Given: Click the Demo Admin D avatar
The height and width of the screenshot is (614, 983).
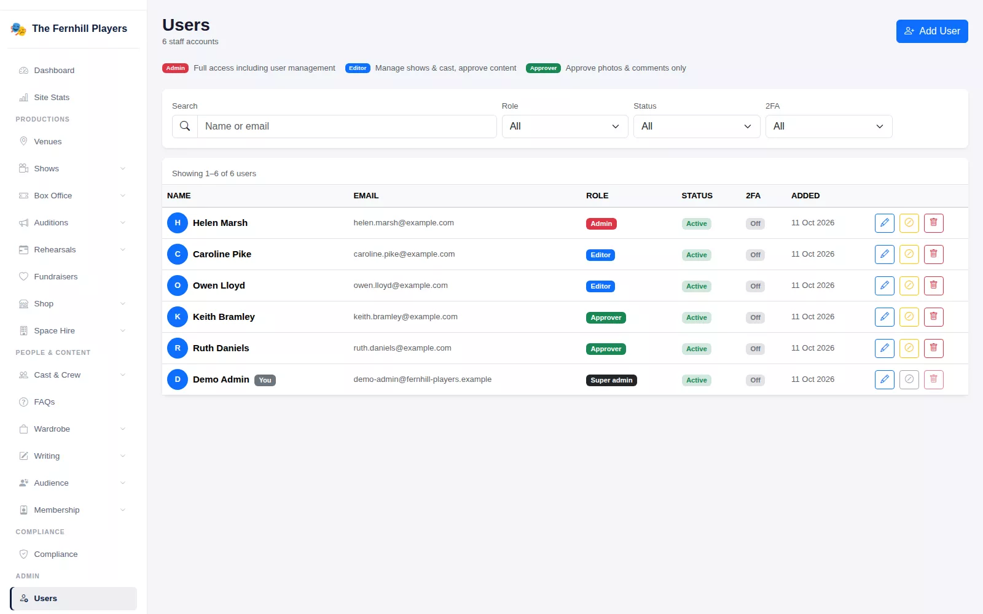Looking at the screenshot, I should pos(178,379).
